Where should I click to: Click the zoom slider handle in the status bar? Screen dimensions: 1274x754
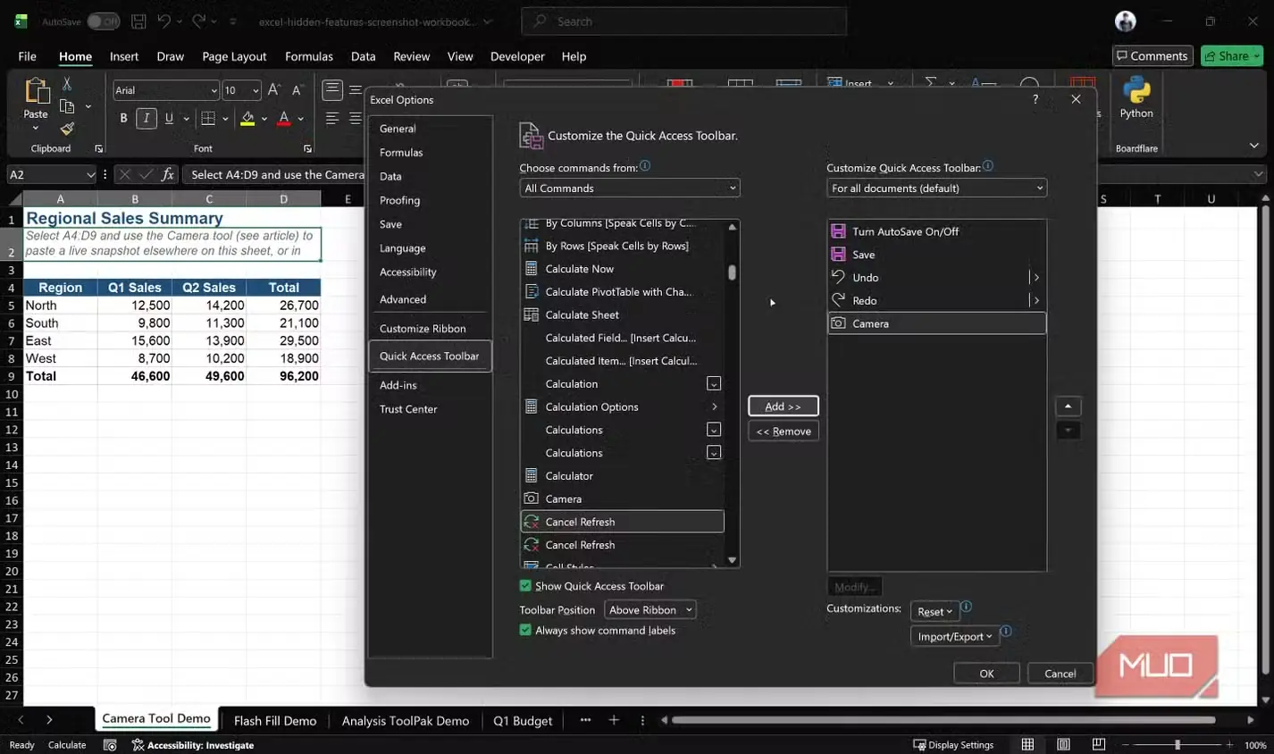point(1178,744)
